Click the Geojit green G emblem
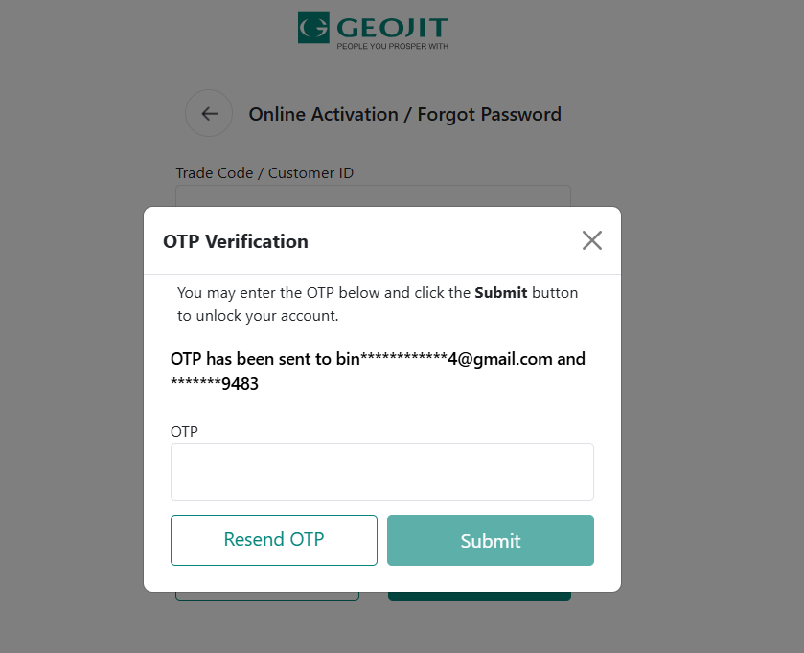The image size is (804, 653). click(x=313, y=28)
